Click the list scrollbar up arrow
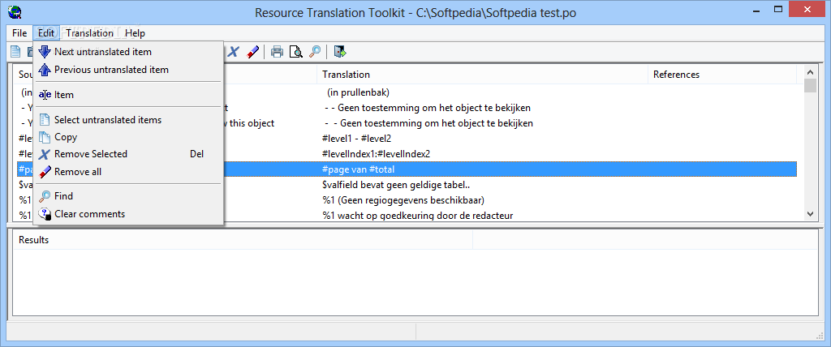Viewport: 831px width, 347px height. pyautogui.click(x=810, y=71)
